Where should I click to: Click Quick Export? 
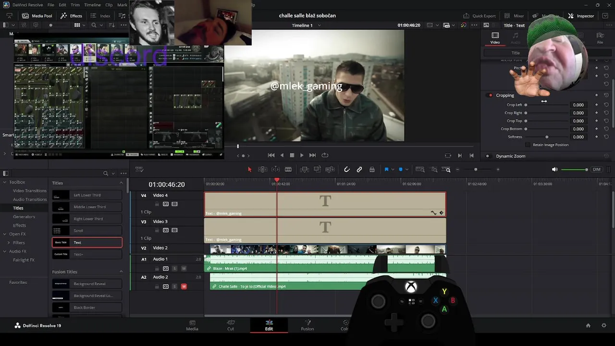(x=480, y=16)
